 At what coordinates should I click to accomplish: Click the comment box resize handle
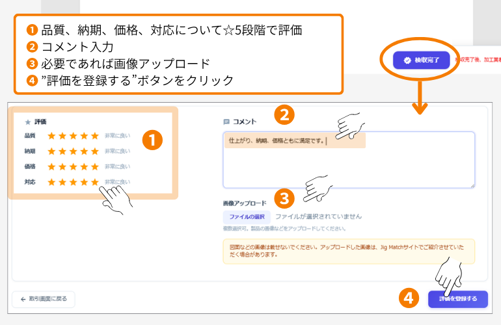(x=472, y=185)
